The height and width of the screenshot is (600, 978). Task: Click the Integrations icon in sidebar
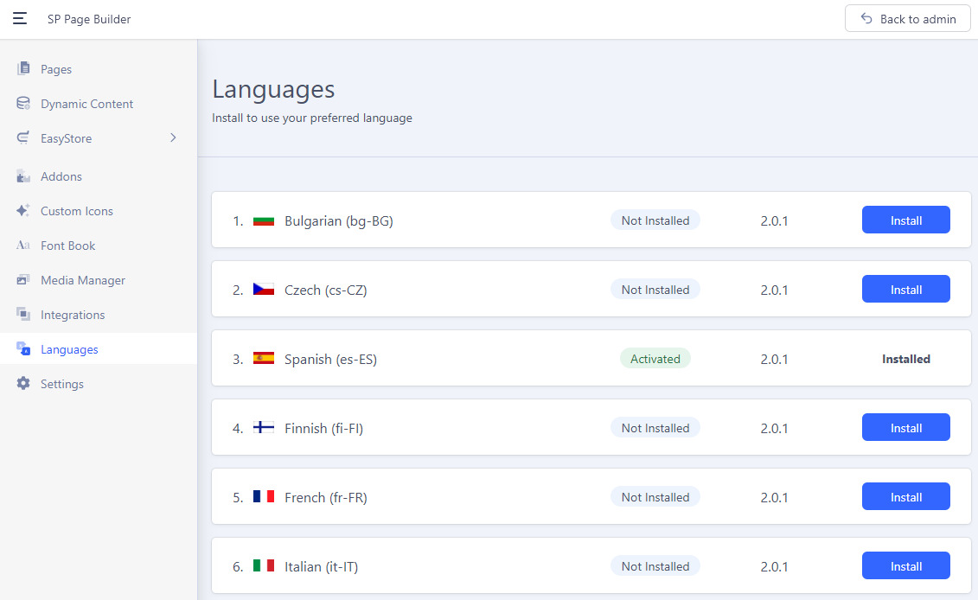click(23, 315)
